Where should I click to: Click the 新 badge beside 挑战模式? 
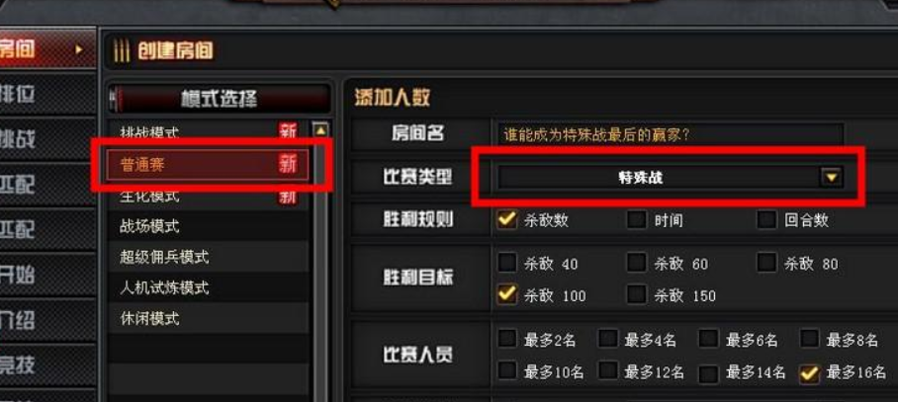coord(288,131)
